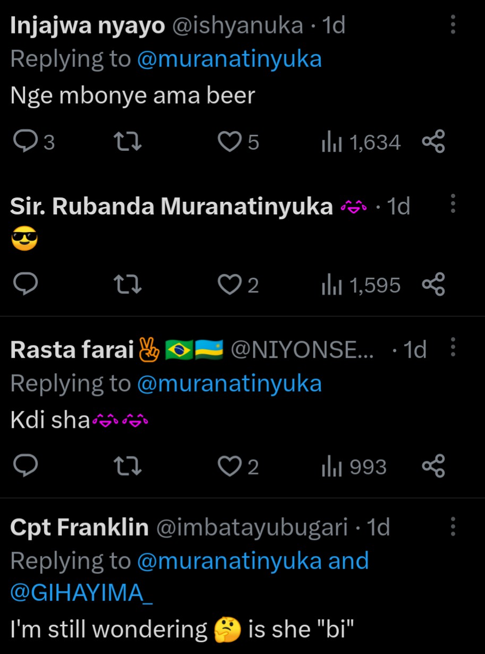Open Cpt Franklin's profile name
The height and width of the screenshot is (654, 485).
[x=79, y=528]
